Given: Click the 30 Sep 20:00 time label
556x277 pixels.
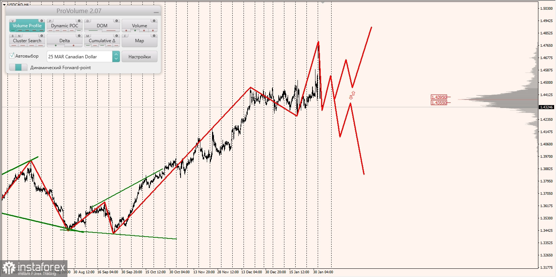Looking at the screenshot, I should 132,272.
